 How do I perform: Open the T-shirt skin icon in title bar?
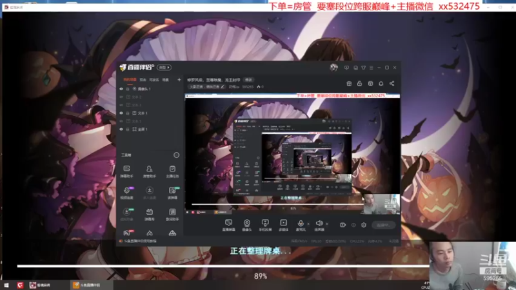pyautogui.click(x=364, y=68)
